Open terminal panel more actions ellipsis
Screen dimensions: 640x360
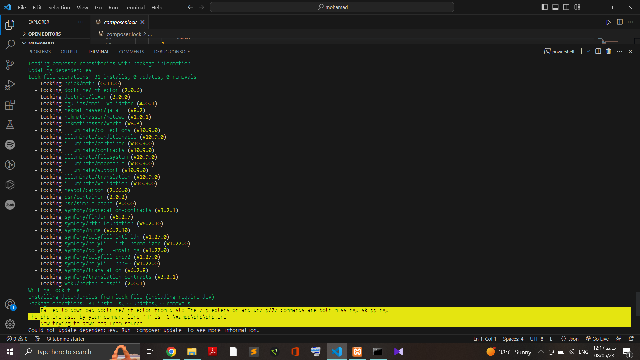coord(620,51)
